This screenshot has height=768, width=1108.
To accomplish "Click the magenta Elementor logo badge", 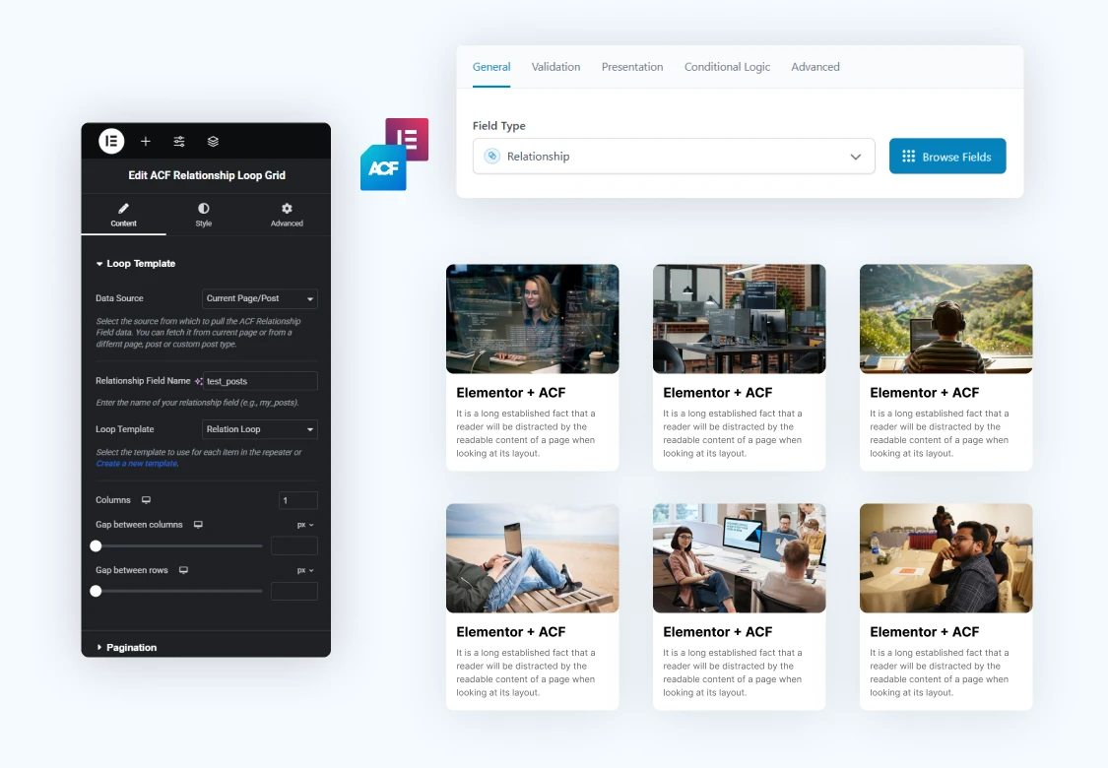I will click(411, 134).
